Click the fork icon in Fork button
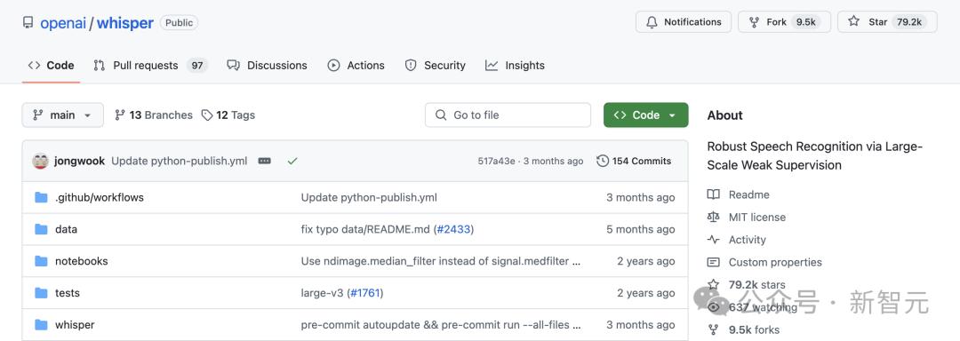This screenshot has width=960, height=341. click(x=755, y=22)
